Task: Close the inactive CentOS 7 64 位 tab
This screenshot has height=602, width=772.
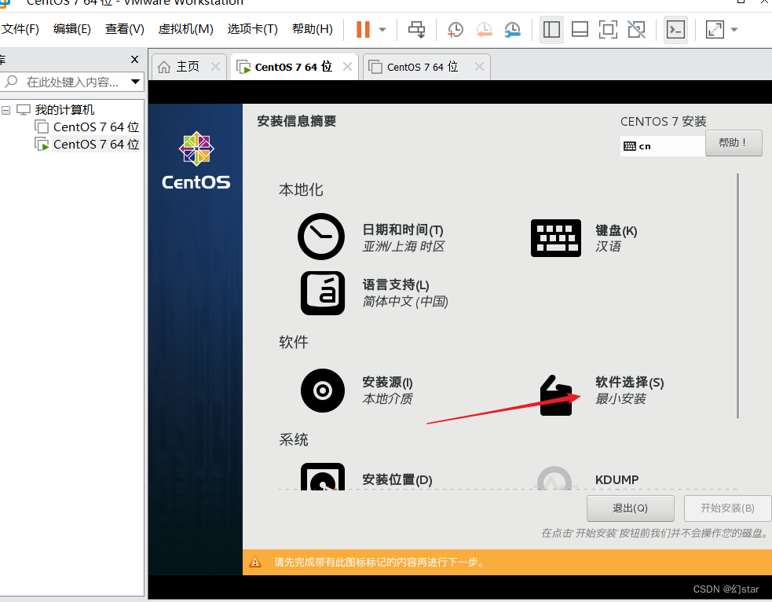Action: tap(479, 67)
